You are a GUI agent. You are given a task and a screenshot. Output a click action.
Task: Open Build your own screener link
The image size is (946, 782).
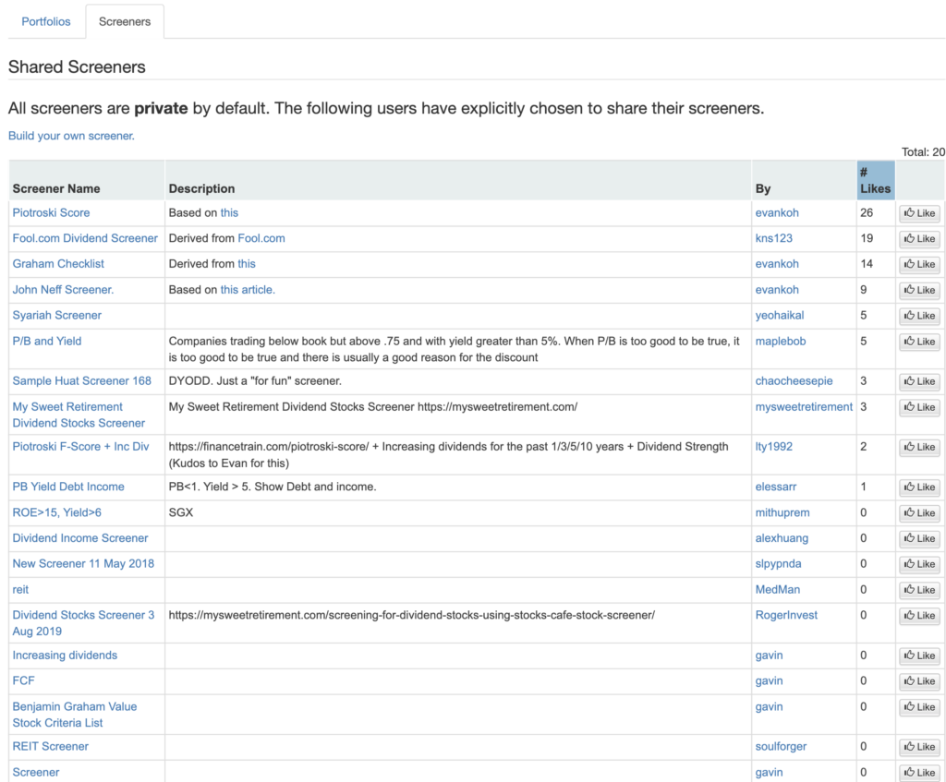pos(71,136)
